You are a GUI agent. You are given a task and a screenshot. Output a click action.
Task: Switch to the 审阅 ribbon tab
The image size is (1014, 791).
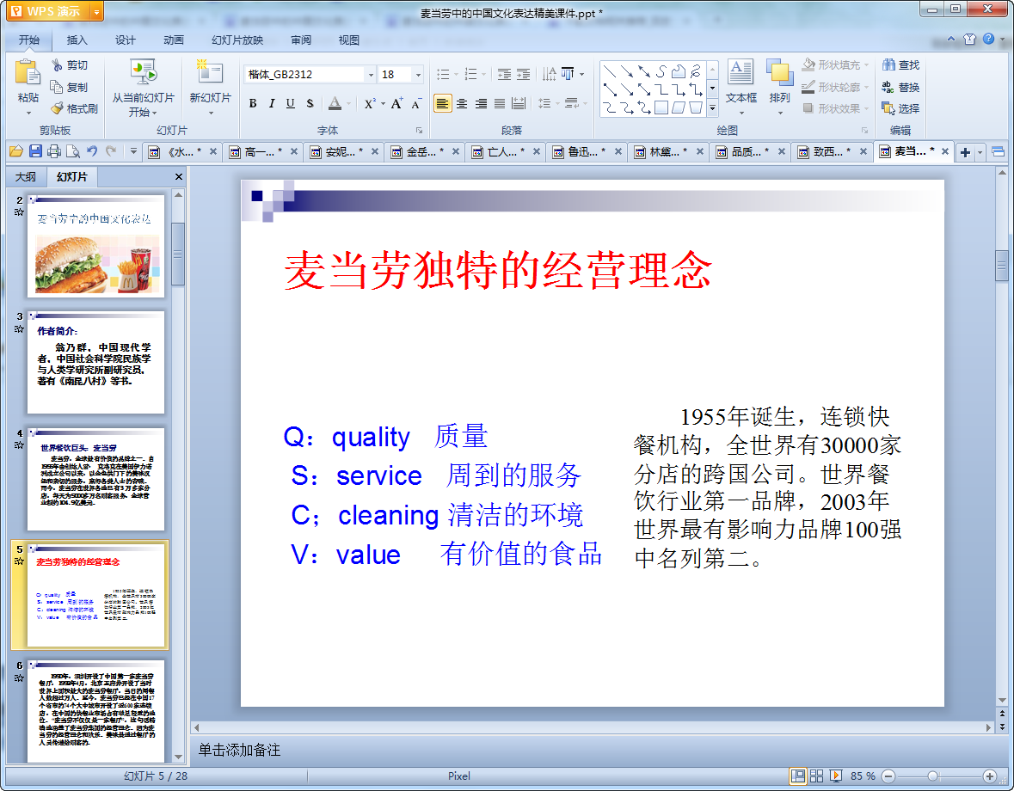click(x=301, y=40)
